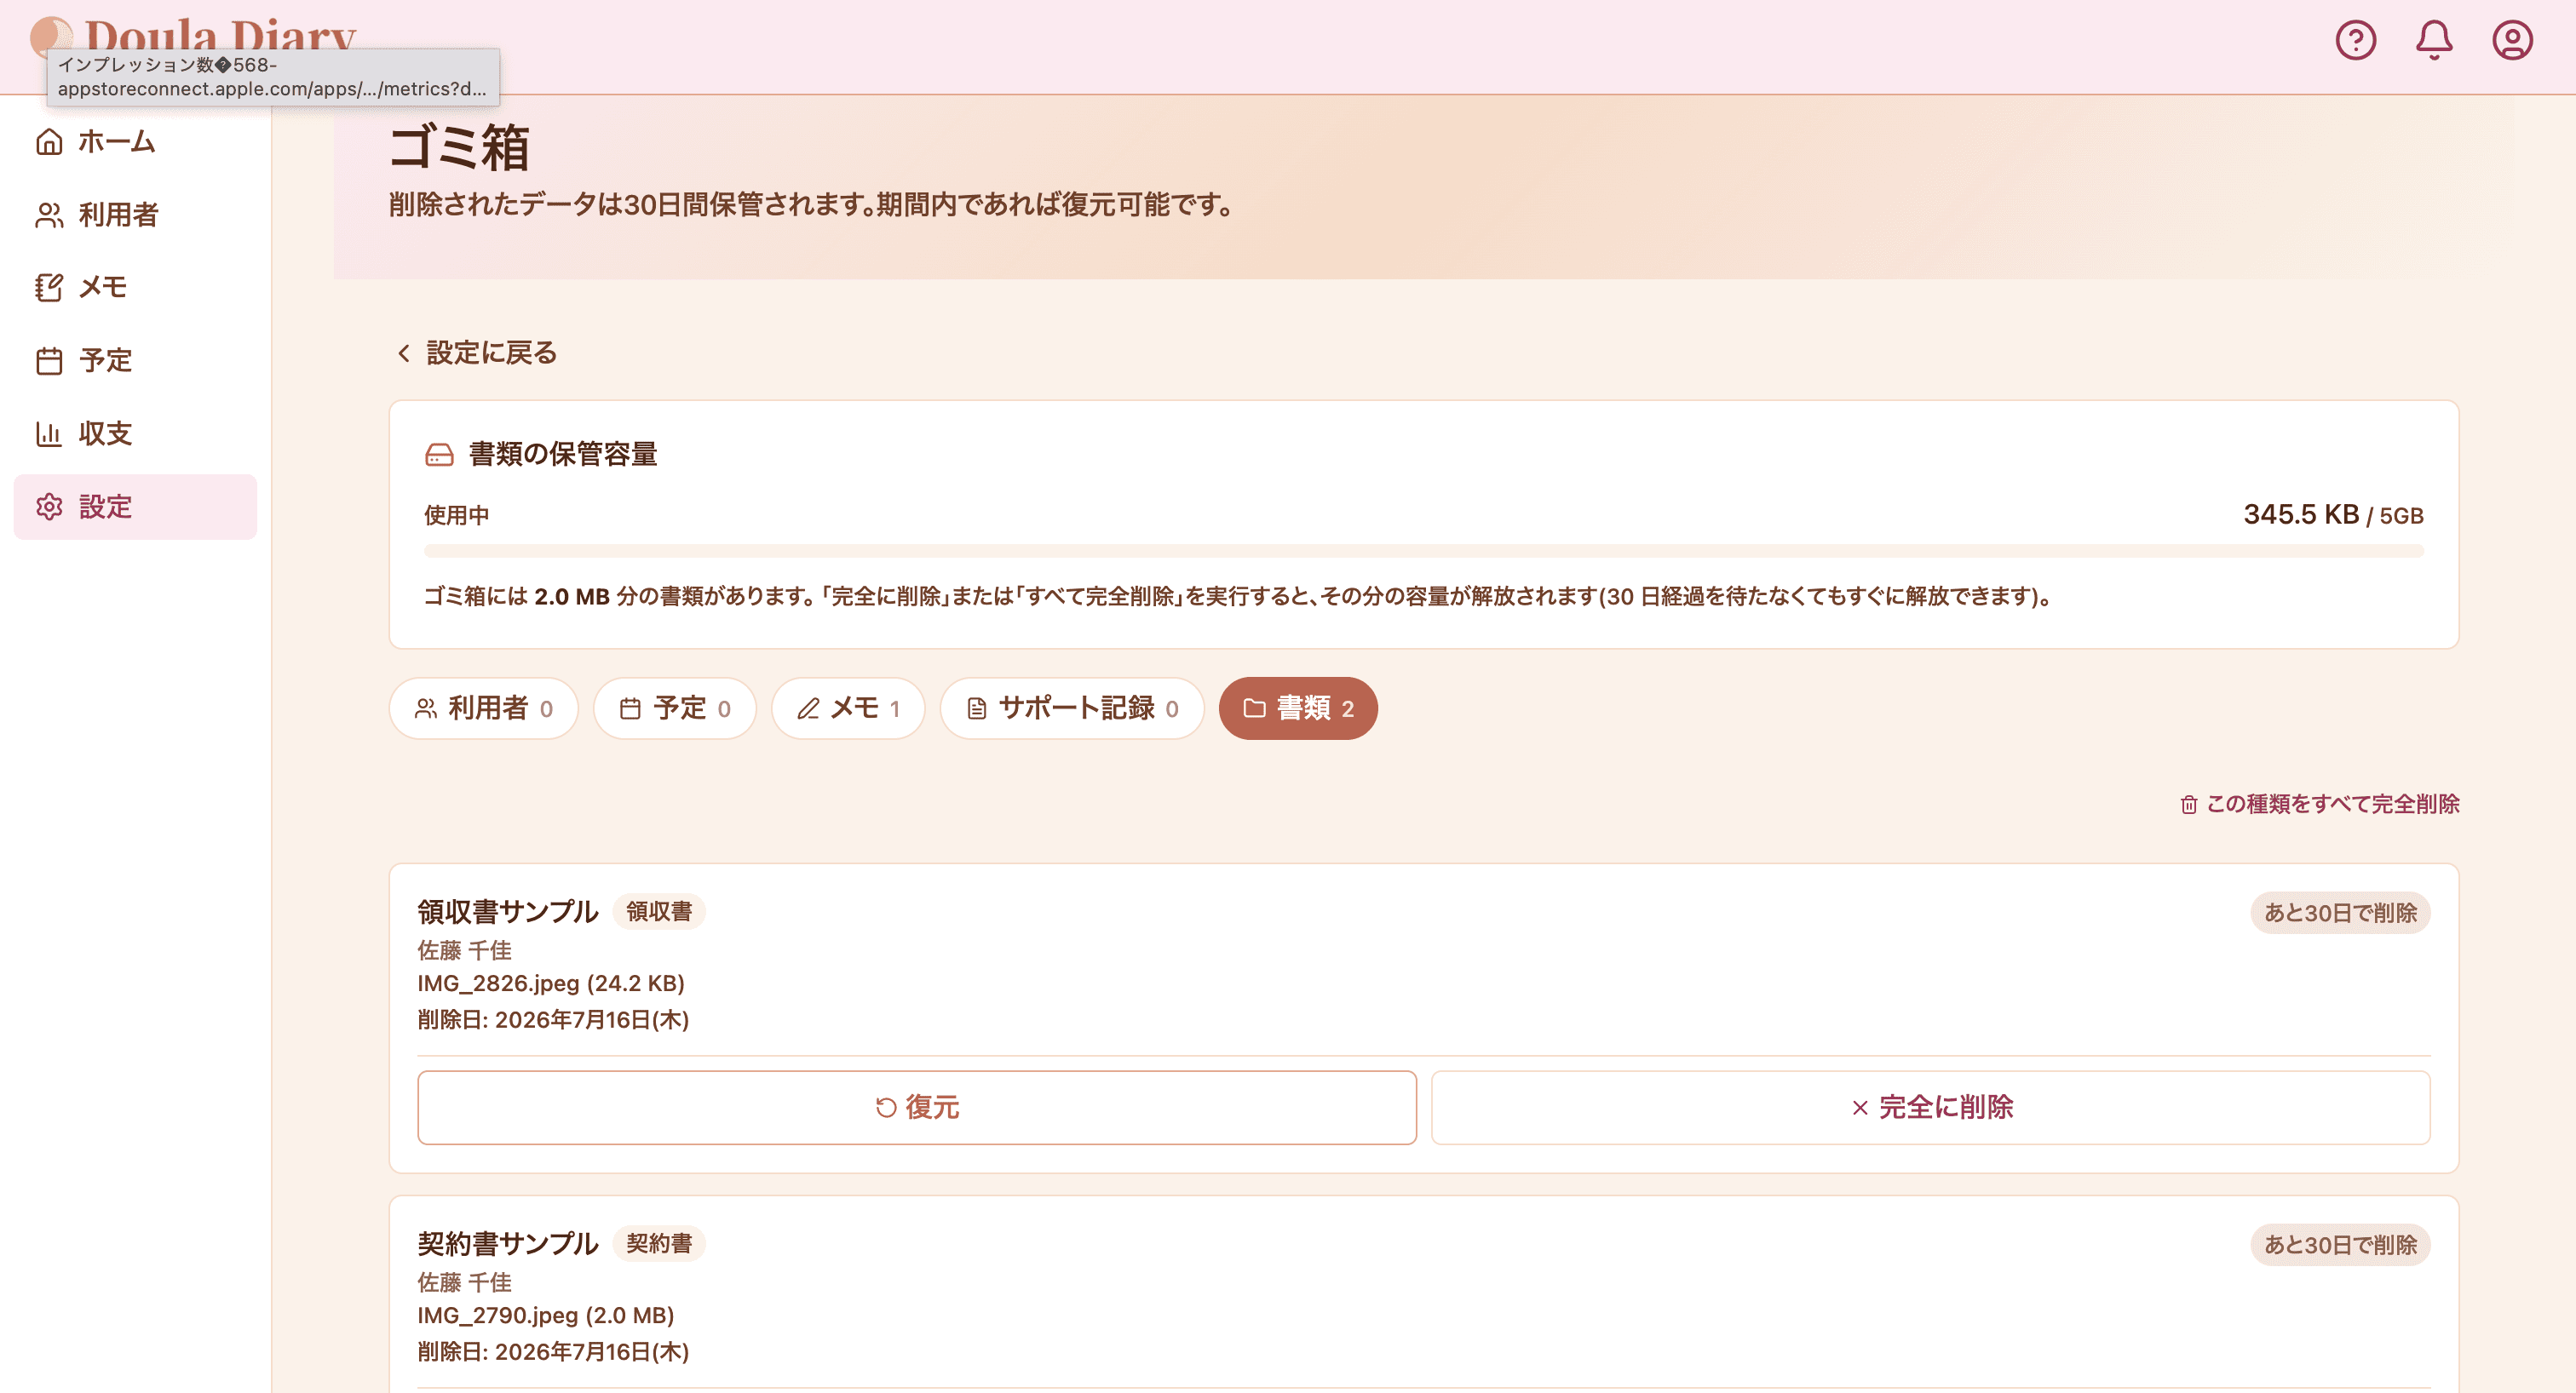Click the 領収書サンプル title
The image size is (2576, 1393).
[x=508, y=911]
